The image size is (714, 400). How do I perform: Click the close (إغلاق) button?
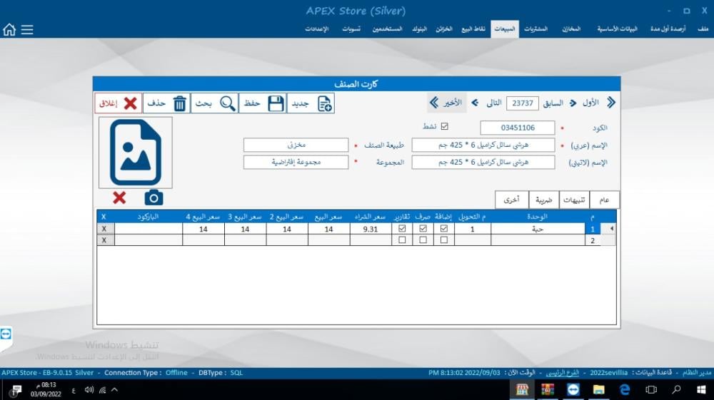[x=118, y=103]
